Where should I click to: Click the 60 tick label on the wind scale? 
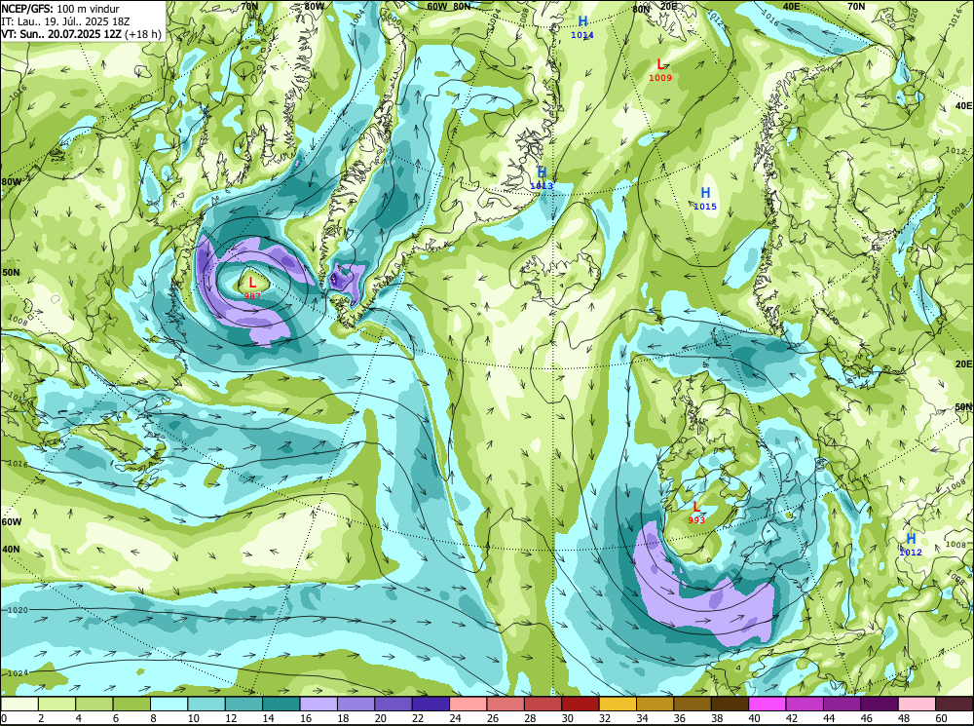pyautogui.click(x=941, y=718)
